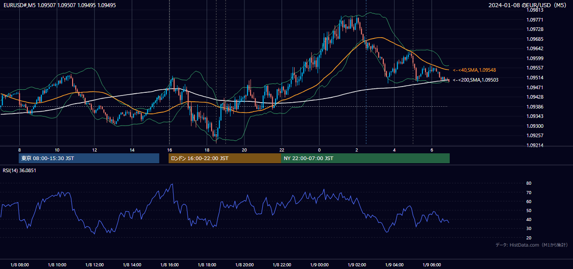The height and width of the screenshot is (269, 573).
Task: Click the bottom time label 1/8 14:00
Action: pyautogui.click(x=132, y=265)
